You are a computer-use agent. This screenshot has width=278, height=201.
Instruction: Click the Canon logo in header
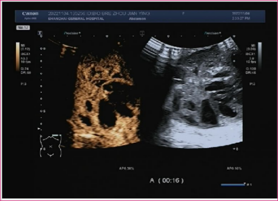point(30,13)
